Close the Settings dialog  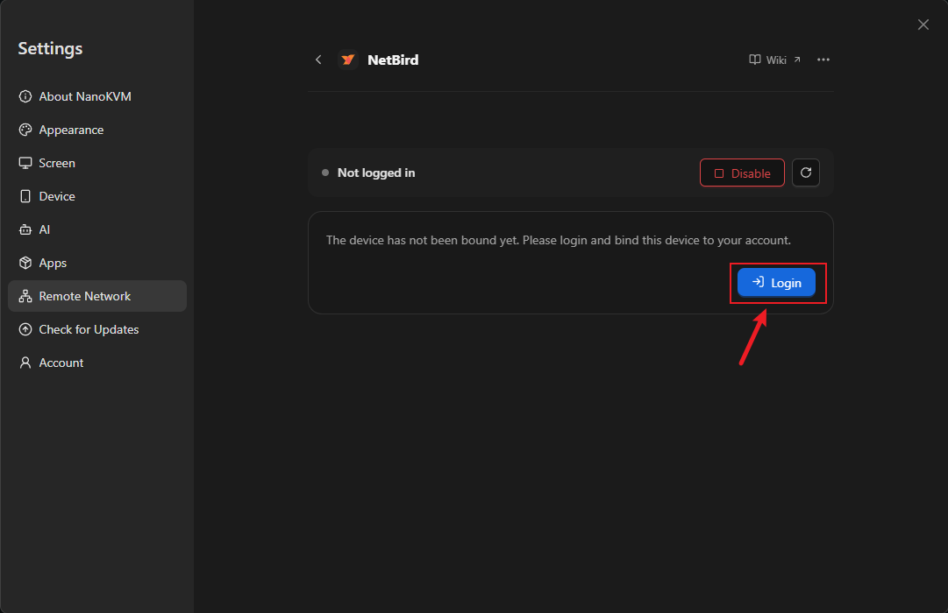tap(923, 25)
